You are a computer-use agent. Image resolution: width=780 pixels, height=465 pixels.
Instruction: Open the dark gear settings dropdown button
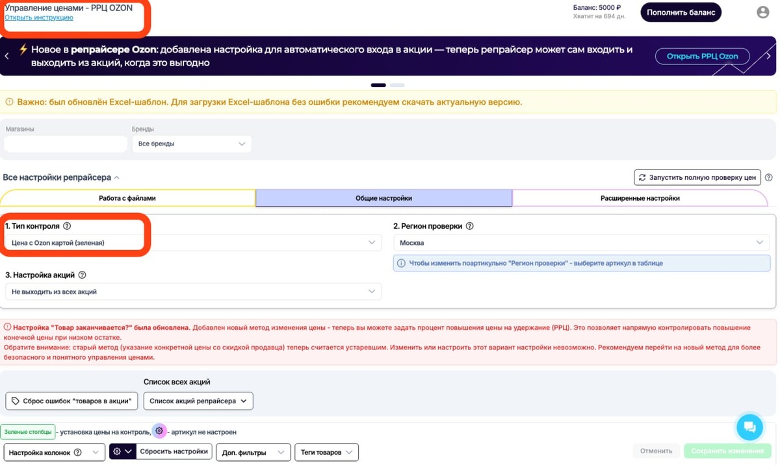[122, 451]
